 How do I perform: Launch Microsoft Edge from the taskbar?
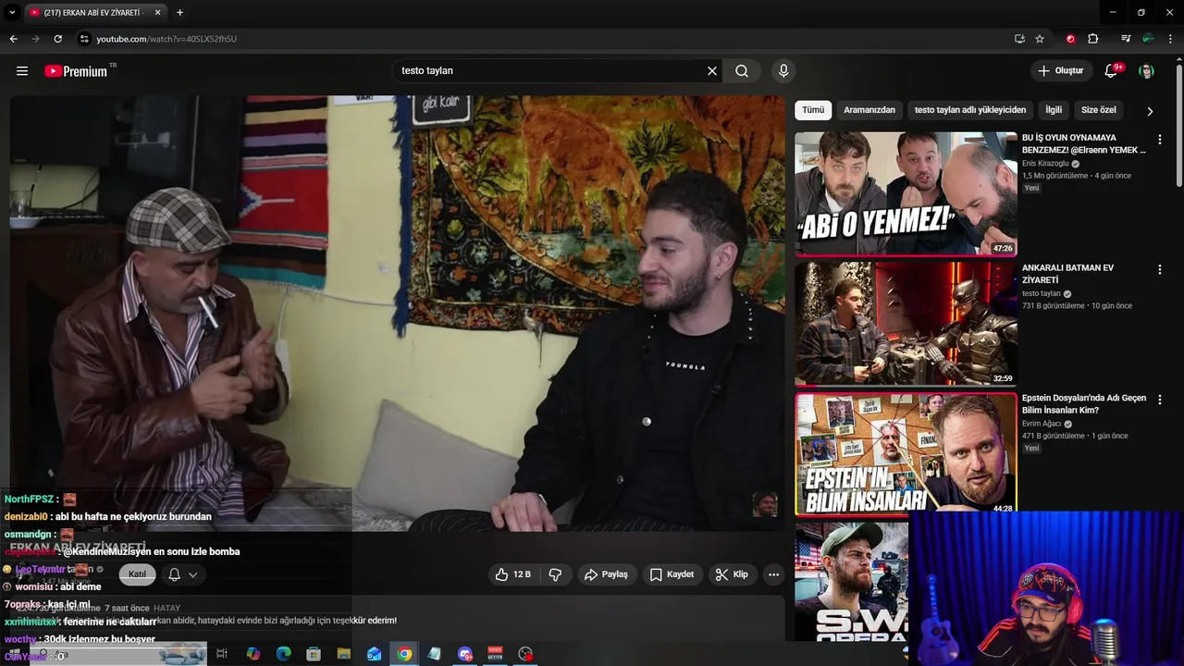[283, 654]
